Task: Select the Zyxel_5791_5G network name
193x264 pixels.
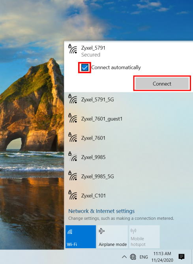Action: (x=97, y=99)
